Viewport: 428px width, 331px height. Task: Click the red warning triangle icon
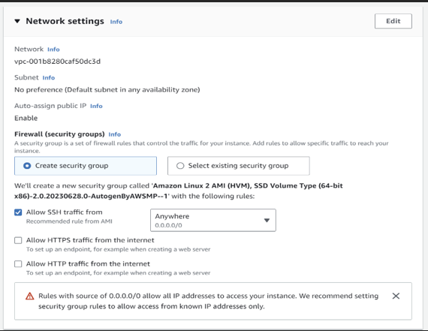point(30,296)
